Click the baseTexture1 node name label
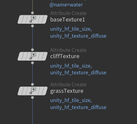137x124 pixels. tap(68, 19)
